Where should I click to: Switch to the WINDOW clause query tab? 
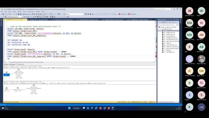[137, 20]
